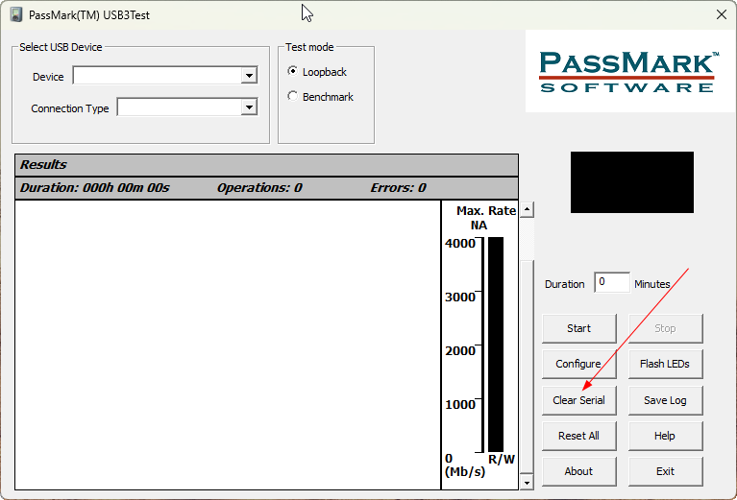Open the Help button
Screen dimensions: 737x500
[x=665, y=436]
